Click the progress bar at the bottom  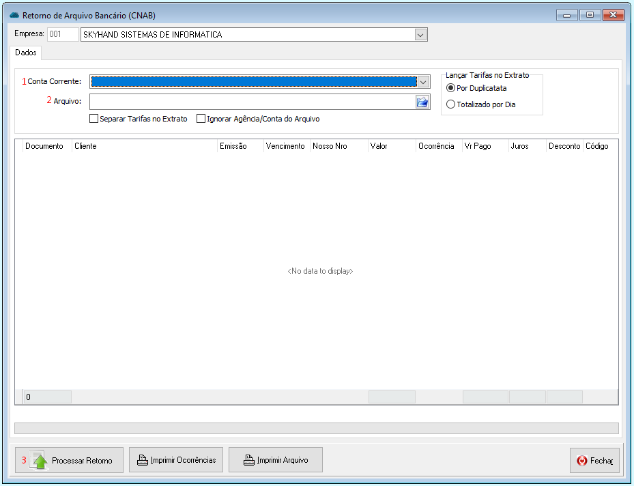(x=316, y=428)
